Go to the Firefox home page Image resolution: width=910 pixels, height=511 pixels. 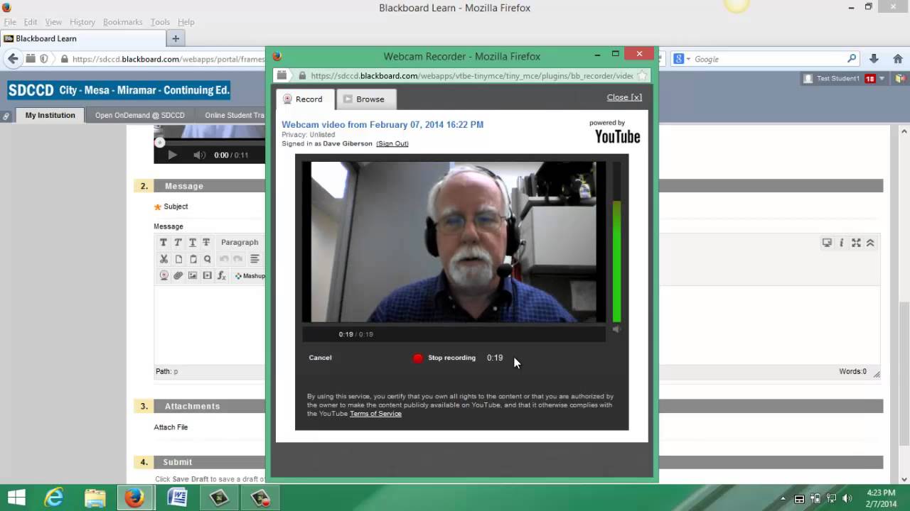898,59
